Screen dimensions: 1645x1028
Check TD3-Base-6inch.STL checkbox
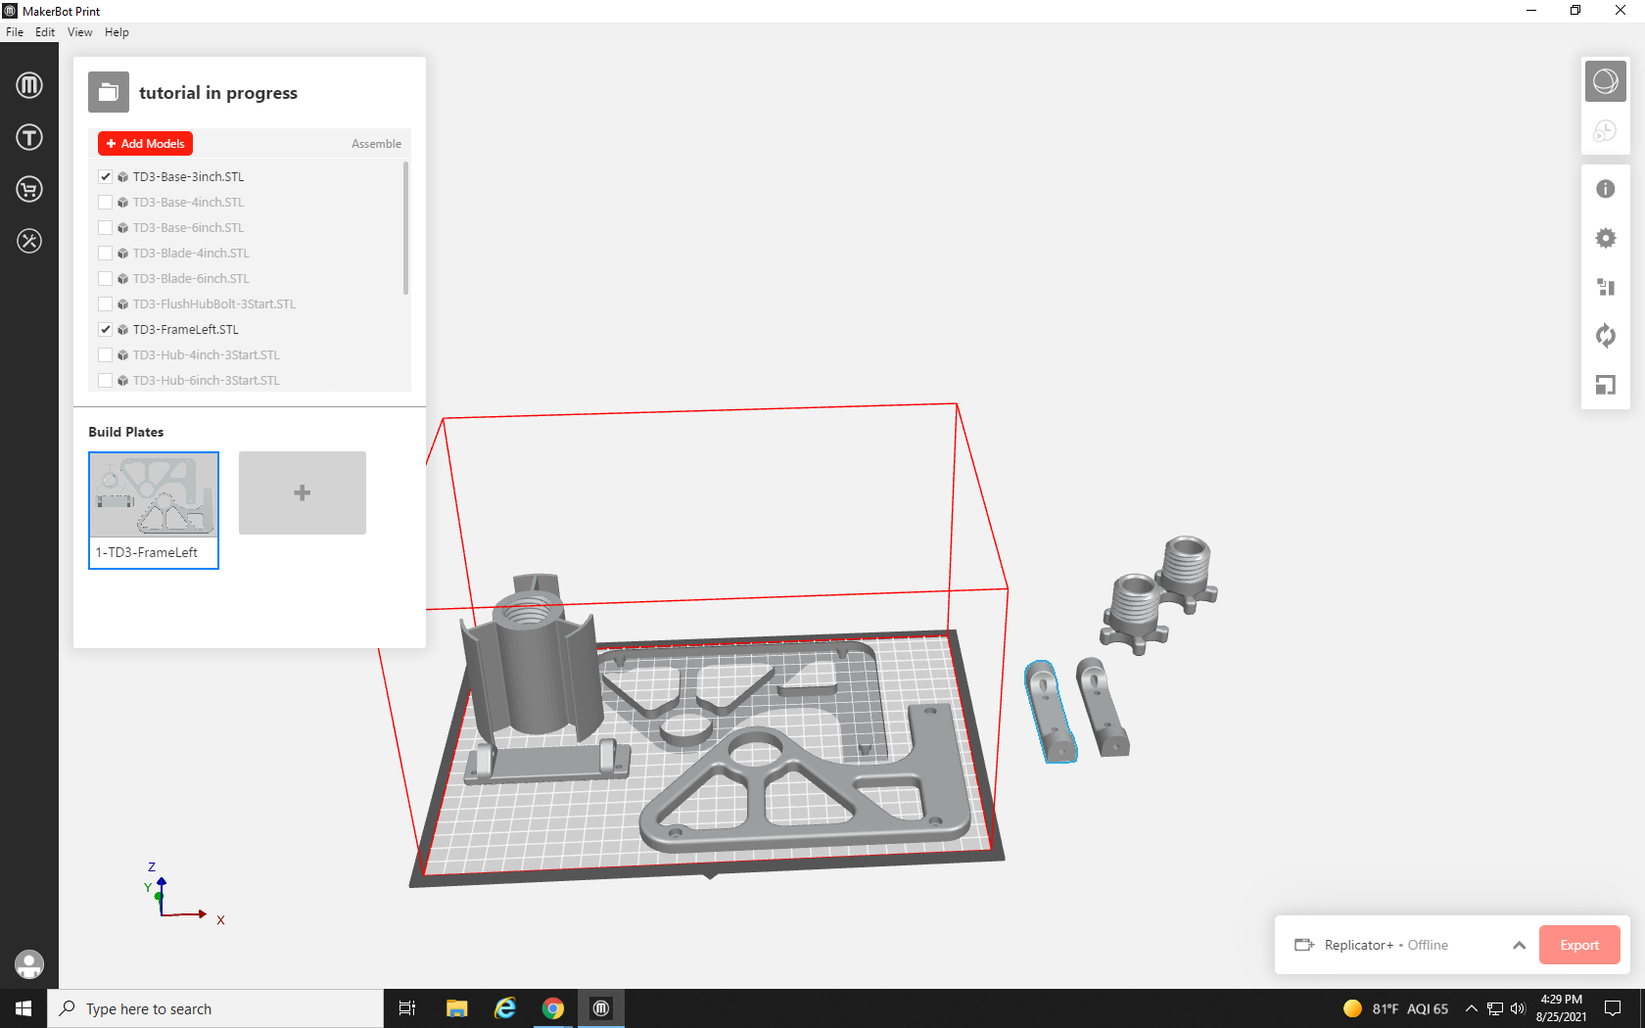(105, 227)
